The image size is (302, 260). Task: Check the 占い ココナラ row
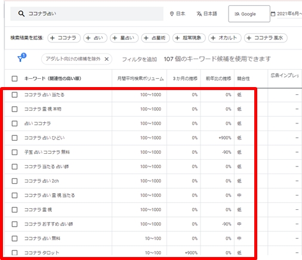tap(14, 123)
